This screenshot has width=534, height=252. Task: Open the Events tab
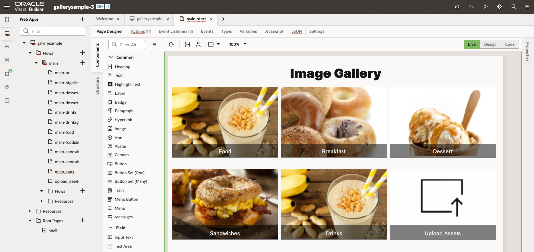pyautogui.click(x=207, y=31)
